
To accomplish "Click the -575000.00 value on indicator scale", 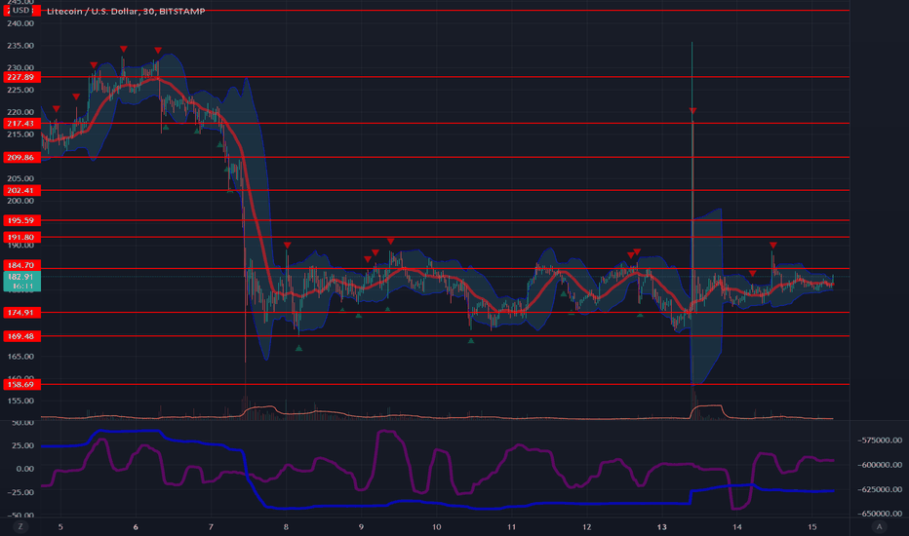I will tap(880, 440).
